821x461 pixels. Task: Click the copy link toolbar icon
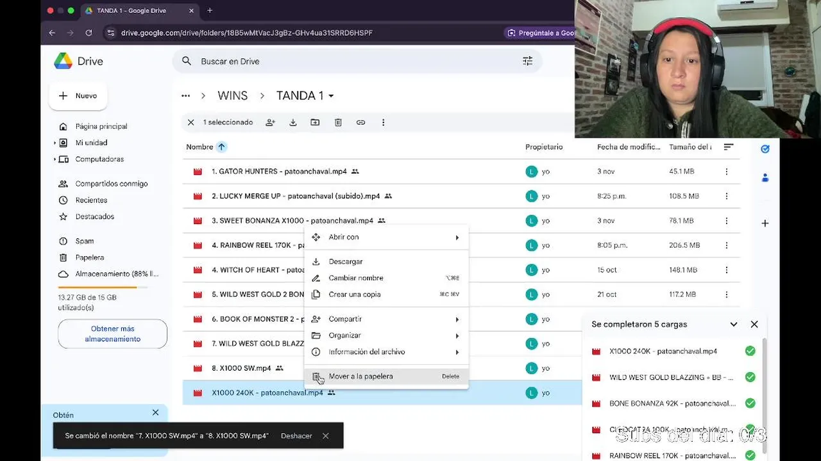click(x=360, y=122)
